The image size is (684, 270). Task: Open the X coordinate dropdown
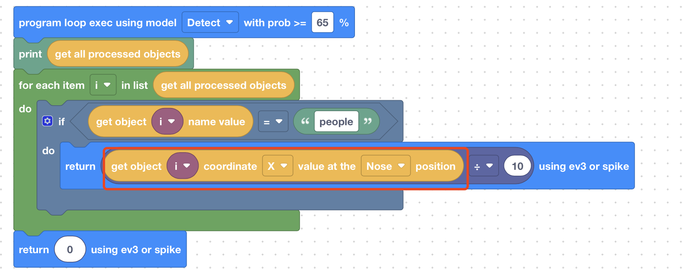277,166
